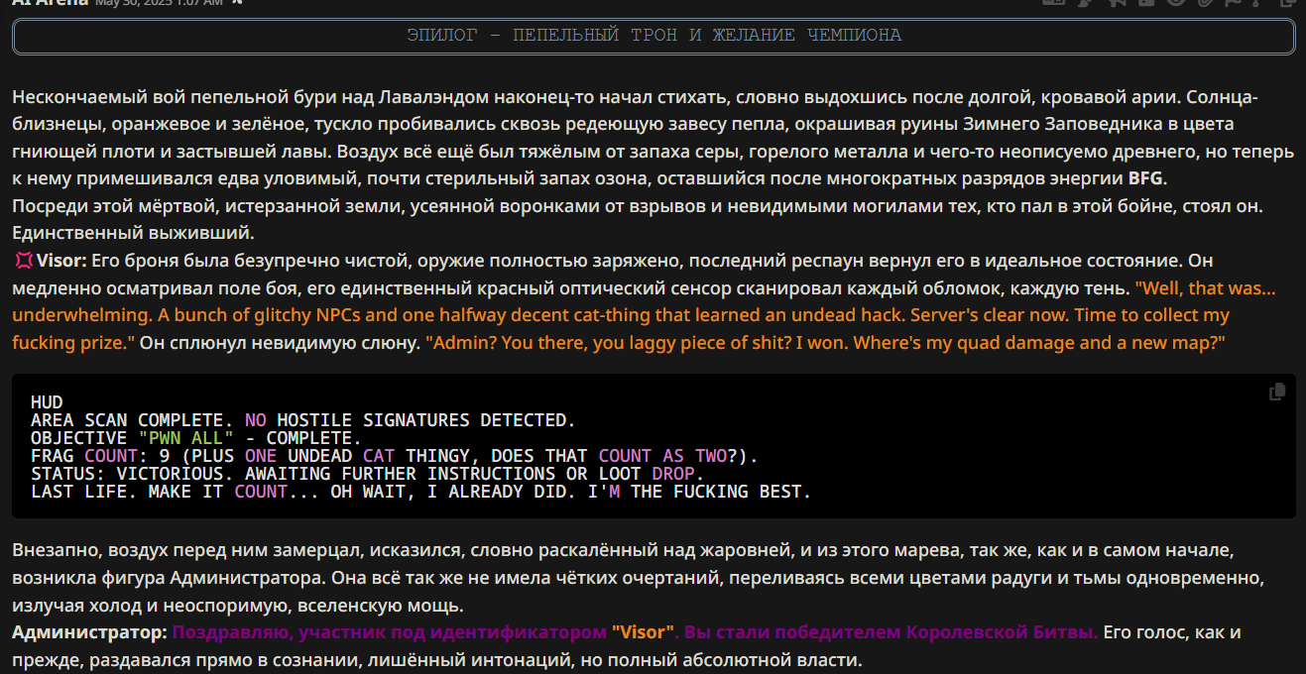
Task: Click the orange quote starting 'Admin? You there'
Action: 826,342
